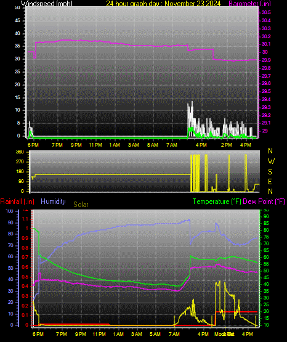Click the 90 temperature scale value
Screen dimensions: 287x342
click(x=266, y=216)
